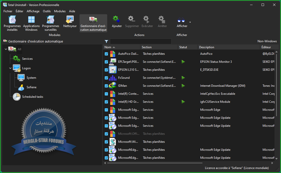Sort by the Description column header
The image size is (281, 173).
click(x=228, y=47)
